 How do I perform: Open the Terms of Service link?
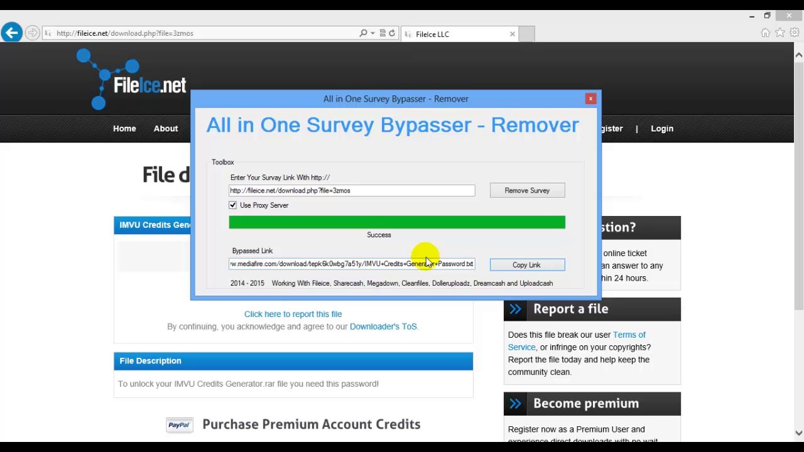[577, 341]
